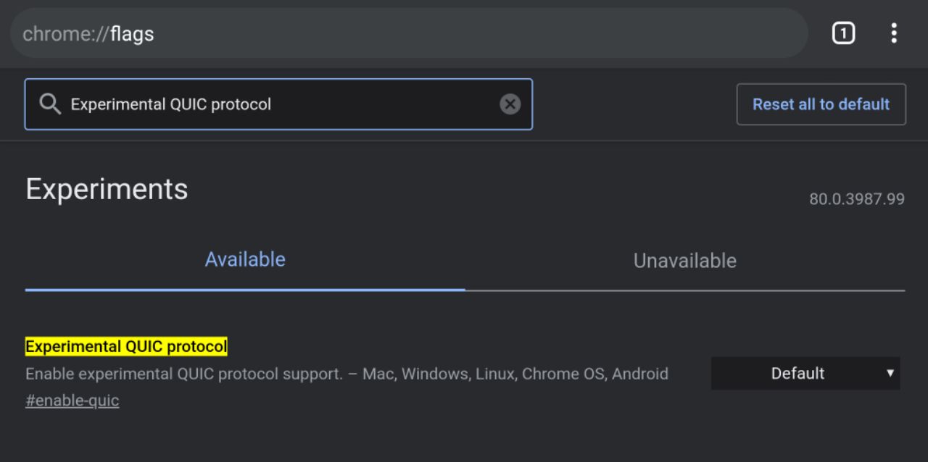The height and width of the screenshot is (462, 928).
Task: Click the magnifier icon in the flags search box
Action: (x=50, y=104)
